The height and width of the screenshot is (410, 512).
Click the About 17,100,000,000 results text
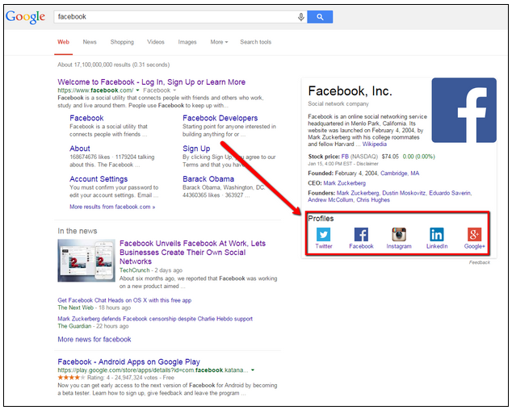tap(114, 65)
